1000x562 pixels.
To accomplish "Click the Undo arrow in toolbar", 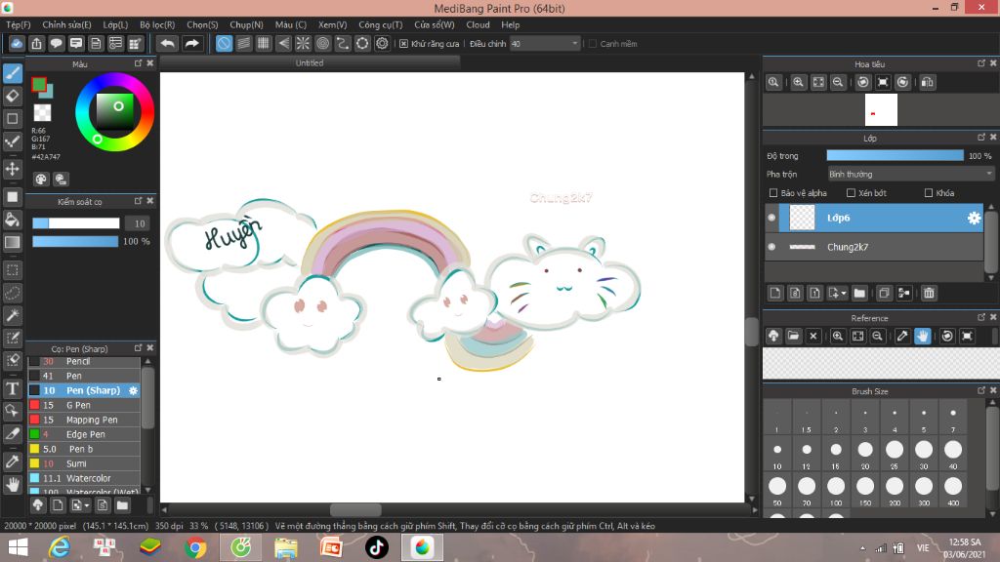I will point(168,43).
